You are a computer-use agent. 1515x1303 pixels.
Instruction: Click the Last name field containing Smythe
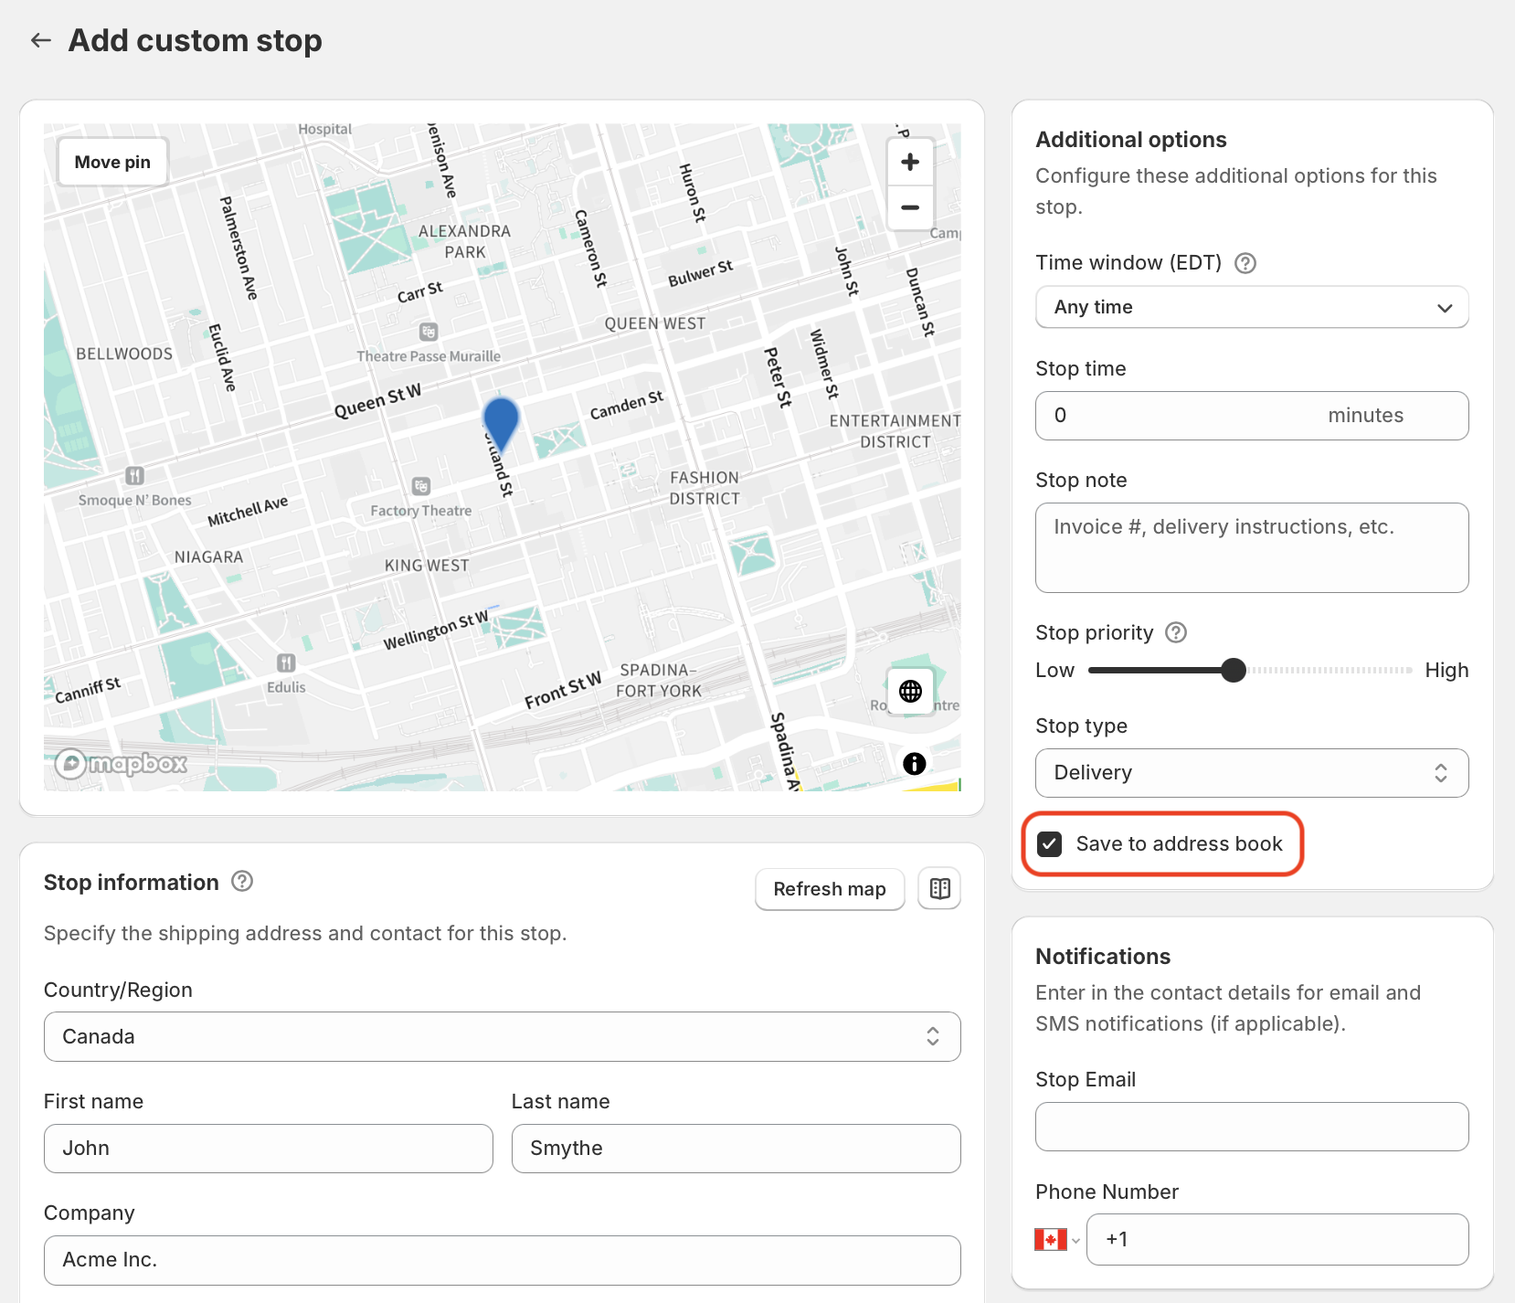736,1149
